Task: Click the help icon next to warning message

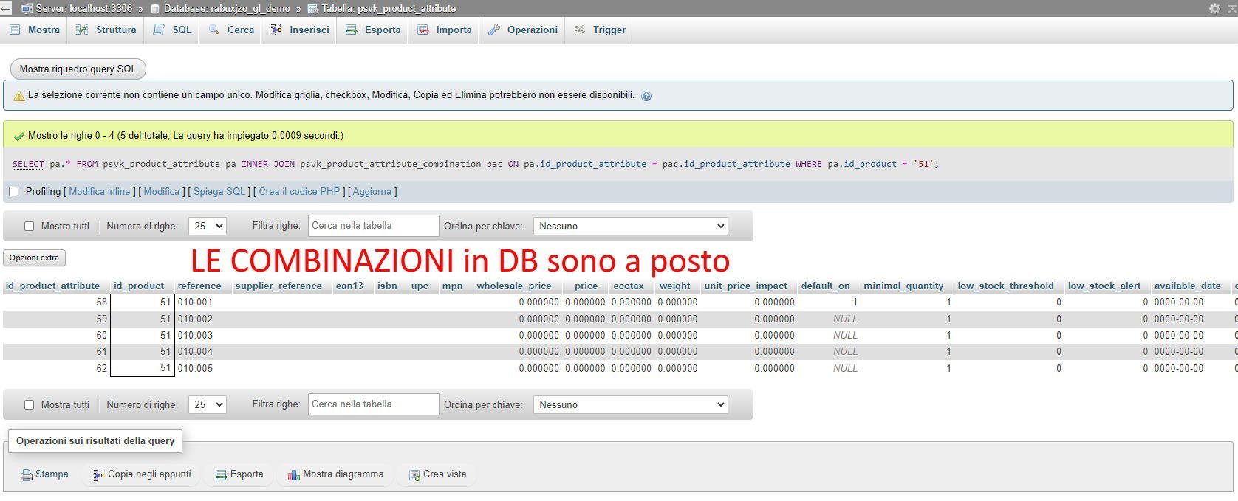Action: click(x=646, y=96)
